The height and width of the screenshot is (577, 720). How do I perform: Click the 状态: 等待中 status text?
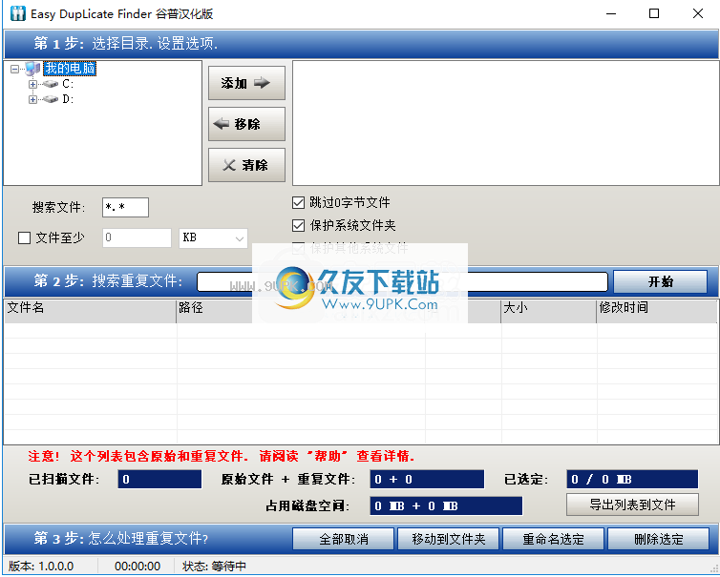click(214, 567)
